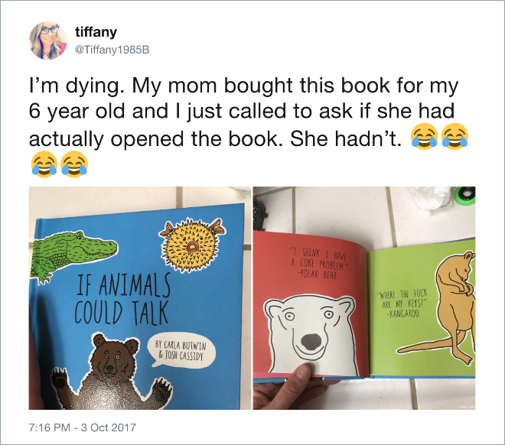Click the first emoji on the last line
Image resolution: width=505 pixels, height=445 pixels.
click(x=44, y=164)
